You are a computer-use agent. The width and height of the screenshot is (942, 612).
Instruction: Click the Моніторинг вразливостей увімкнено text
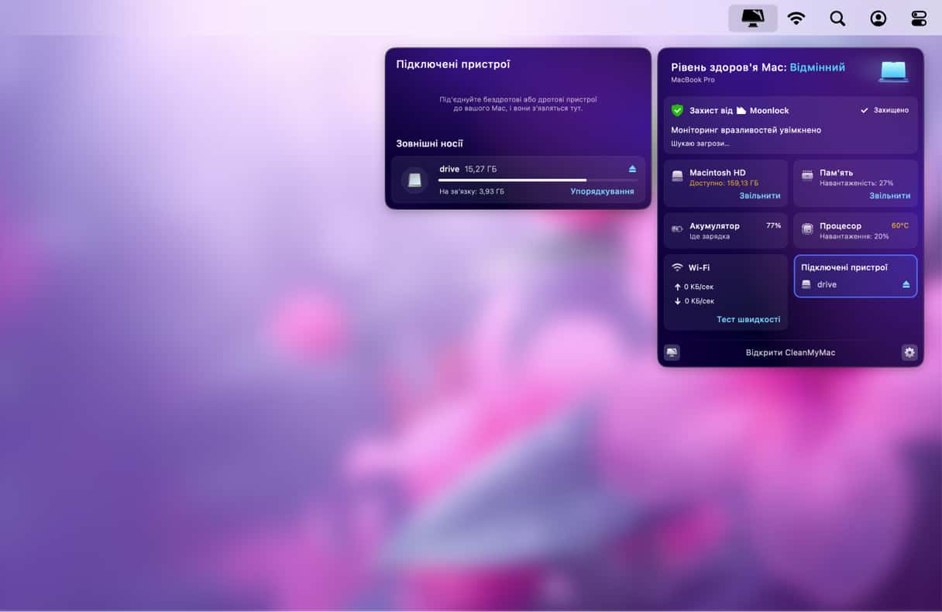pos(746,130)
